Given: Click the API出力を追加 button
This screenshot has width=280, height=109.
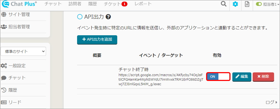Looking at the screenshot, I should pyautogui.click(x=97, y=40).
